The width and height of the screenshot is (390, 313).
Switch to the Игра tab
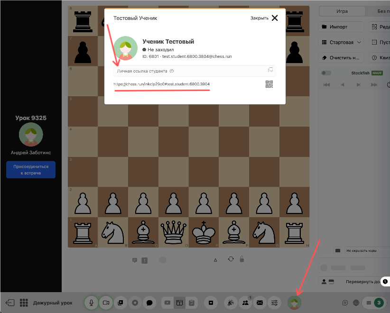342,11
